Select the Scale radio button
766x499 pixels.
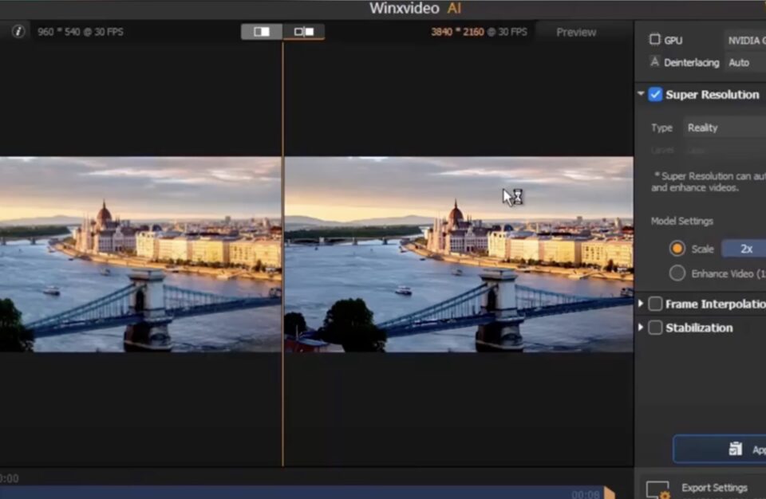point(677,249)
